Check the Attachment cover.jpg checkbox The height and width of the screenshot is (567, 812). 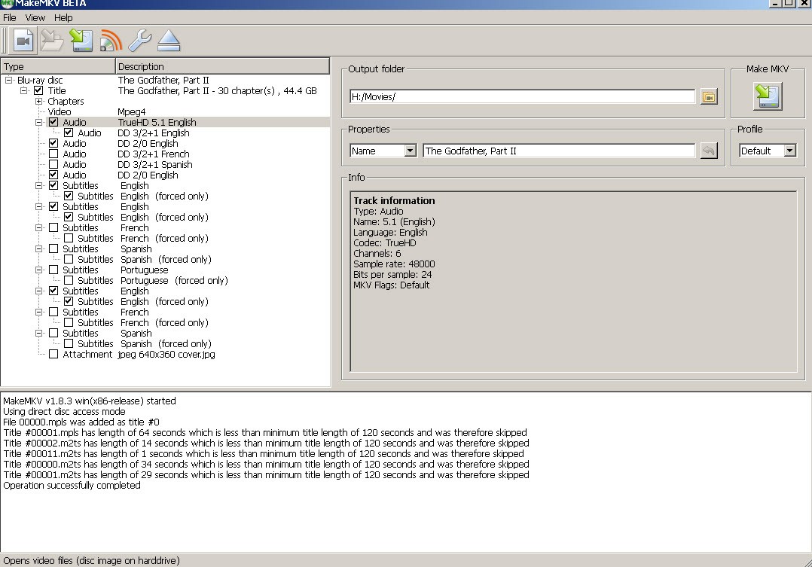coord(53,354)
